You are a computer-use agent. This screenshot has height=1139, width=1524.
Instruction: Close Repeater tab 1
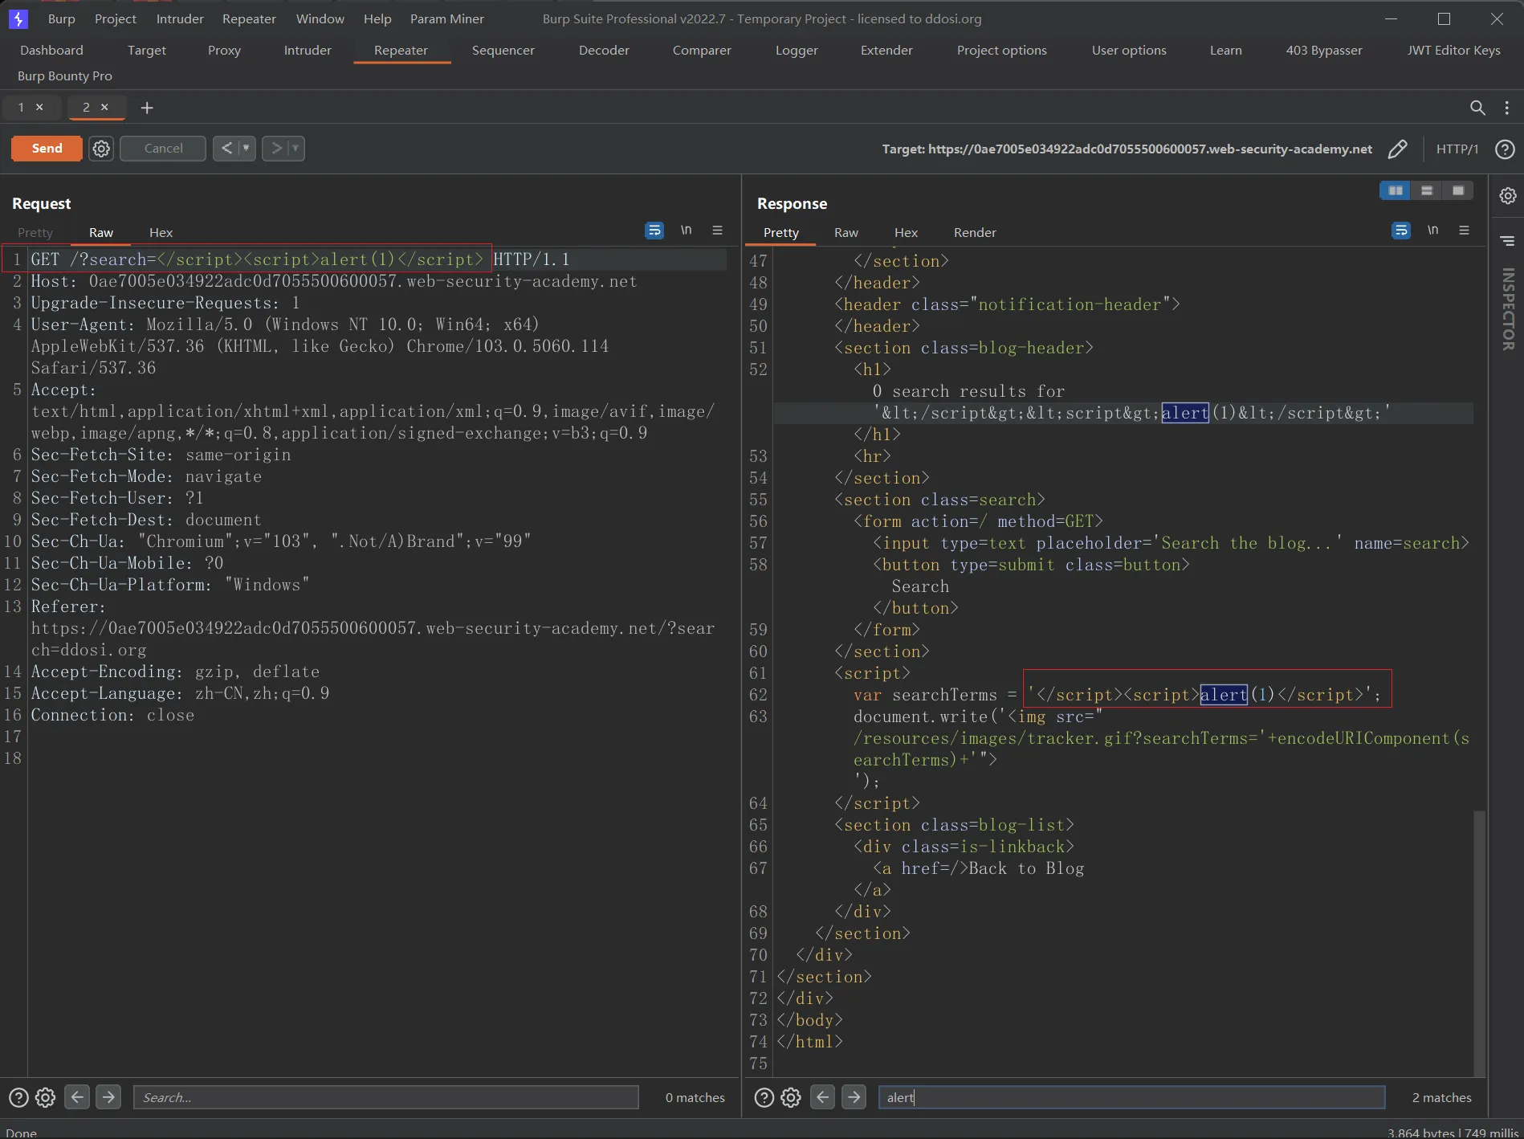(x=39, y=107)
